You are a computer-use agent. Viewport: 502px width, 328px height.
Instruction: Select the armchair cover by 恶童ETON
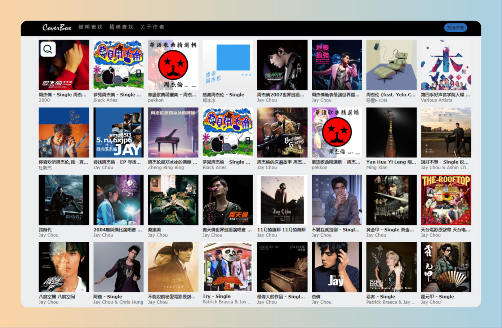pos(391,65)
